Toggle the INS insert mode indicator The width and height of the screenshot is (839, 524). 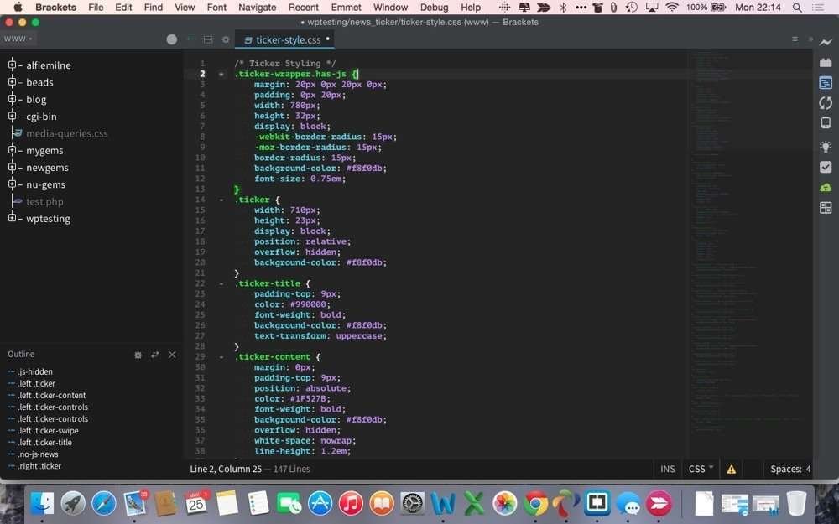tap(668, 470)
